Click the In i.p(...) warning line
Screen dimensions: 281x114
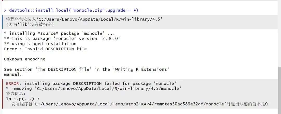tap(23, 99)
